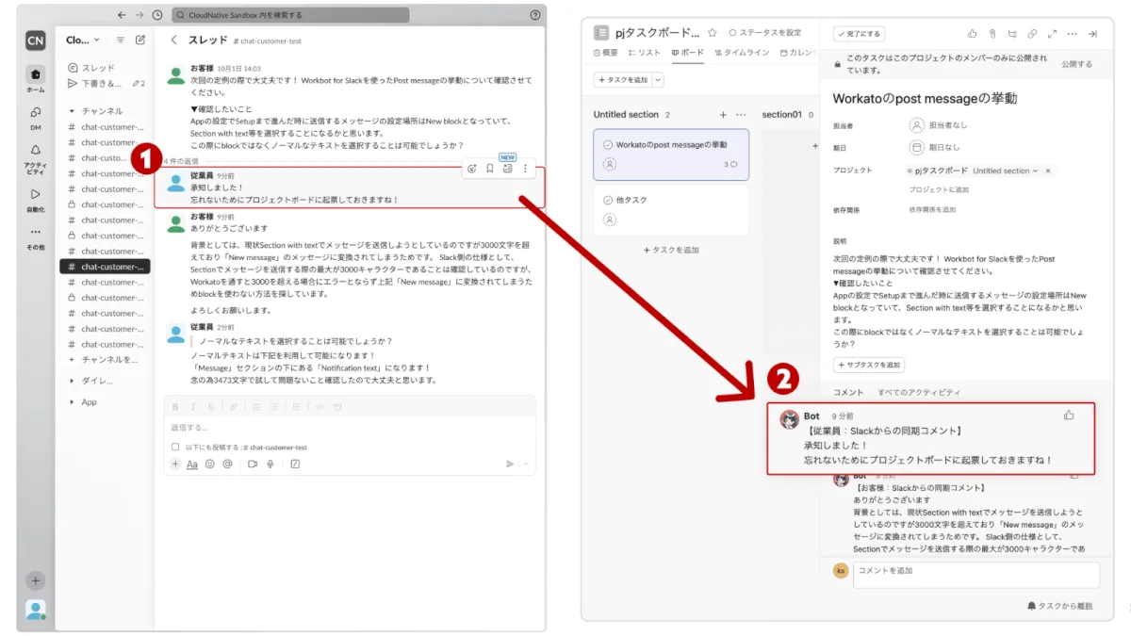The image size is (1131, 636).
Task: Click the Slack sidebar filter icon
Action: [x=120, y=40]
